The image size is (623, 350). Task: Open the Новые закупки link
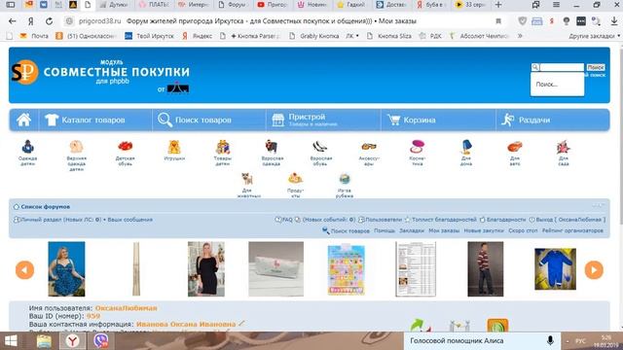[484, 230]
